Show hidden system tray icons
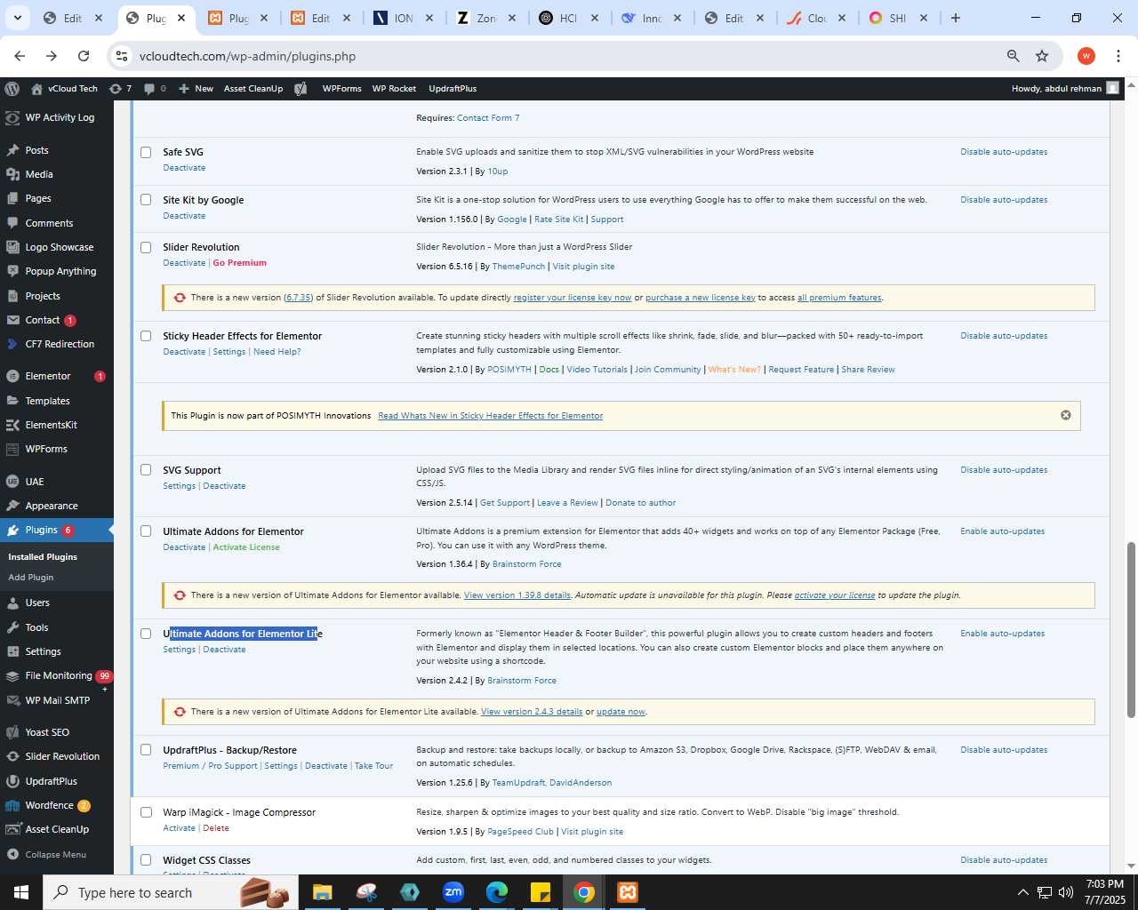This screenshot has height=910, width=1138. click(x=1022, y=892)
